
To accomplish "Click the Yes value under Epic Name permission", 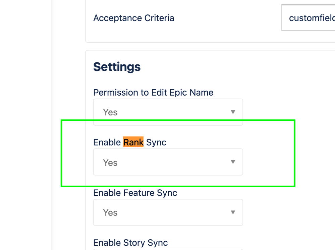I will [x=110, y=112].
